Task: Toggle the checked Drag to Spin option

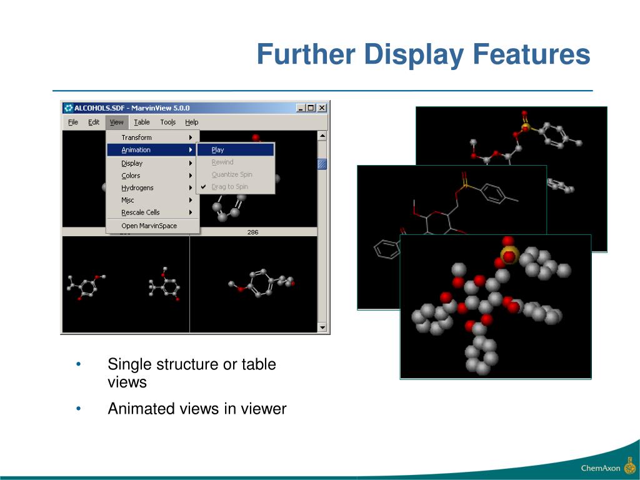Action: click(236, 186)
